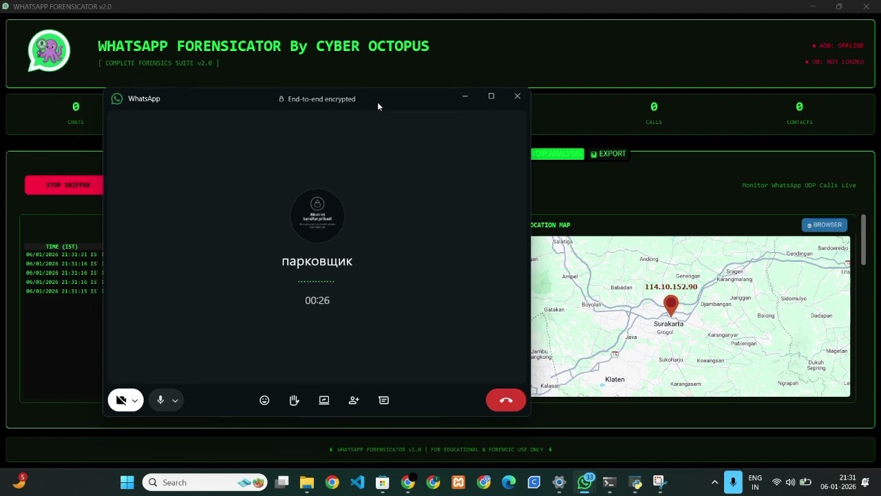Mute the microphone in the WhatsApp call

click(x=160, y=400)
